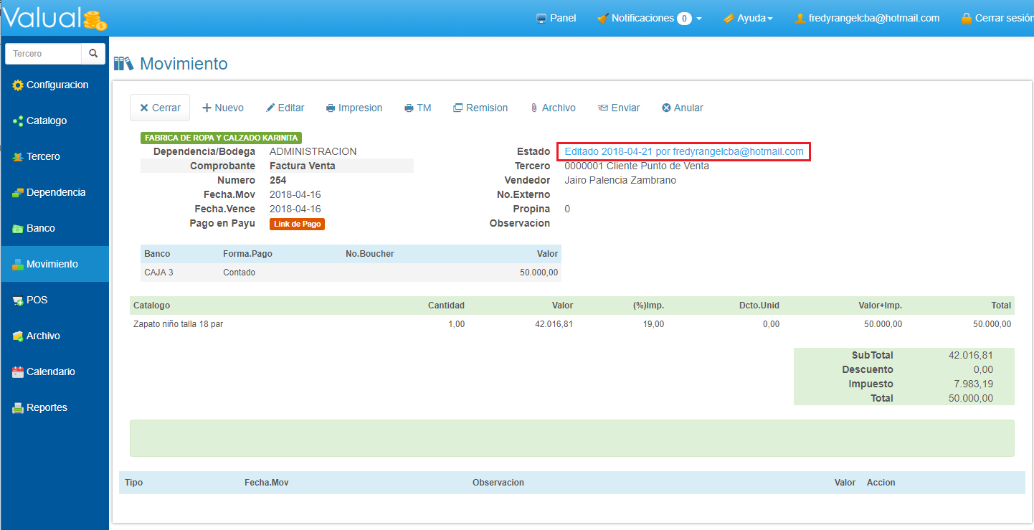Click the orange Link de Pago button

coord(297,224)
